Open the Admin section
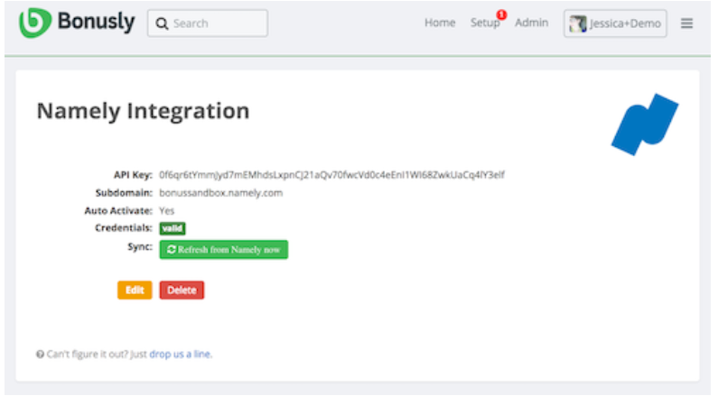Viewport: 718px width, 396px height. pyautogui.click(x=531, y=23)
